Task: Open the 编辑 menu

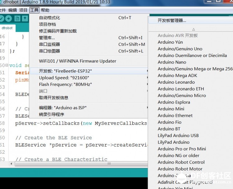Action: point(12,10)
